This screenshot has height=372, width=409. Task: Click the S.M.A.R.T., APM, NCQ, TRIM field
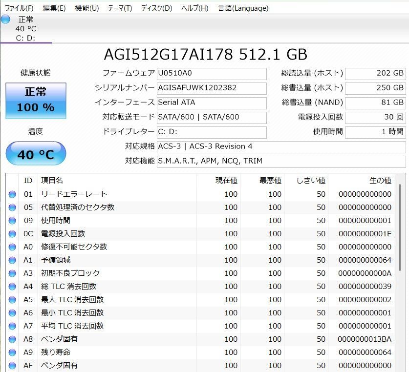[281, 162]
